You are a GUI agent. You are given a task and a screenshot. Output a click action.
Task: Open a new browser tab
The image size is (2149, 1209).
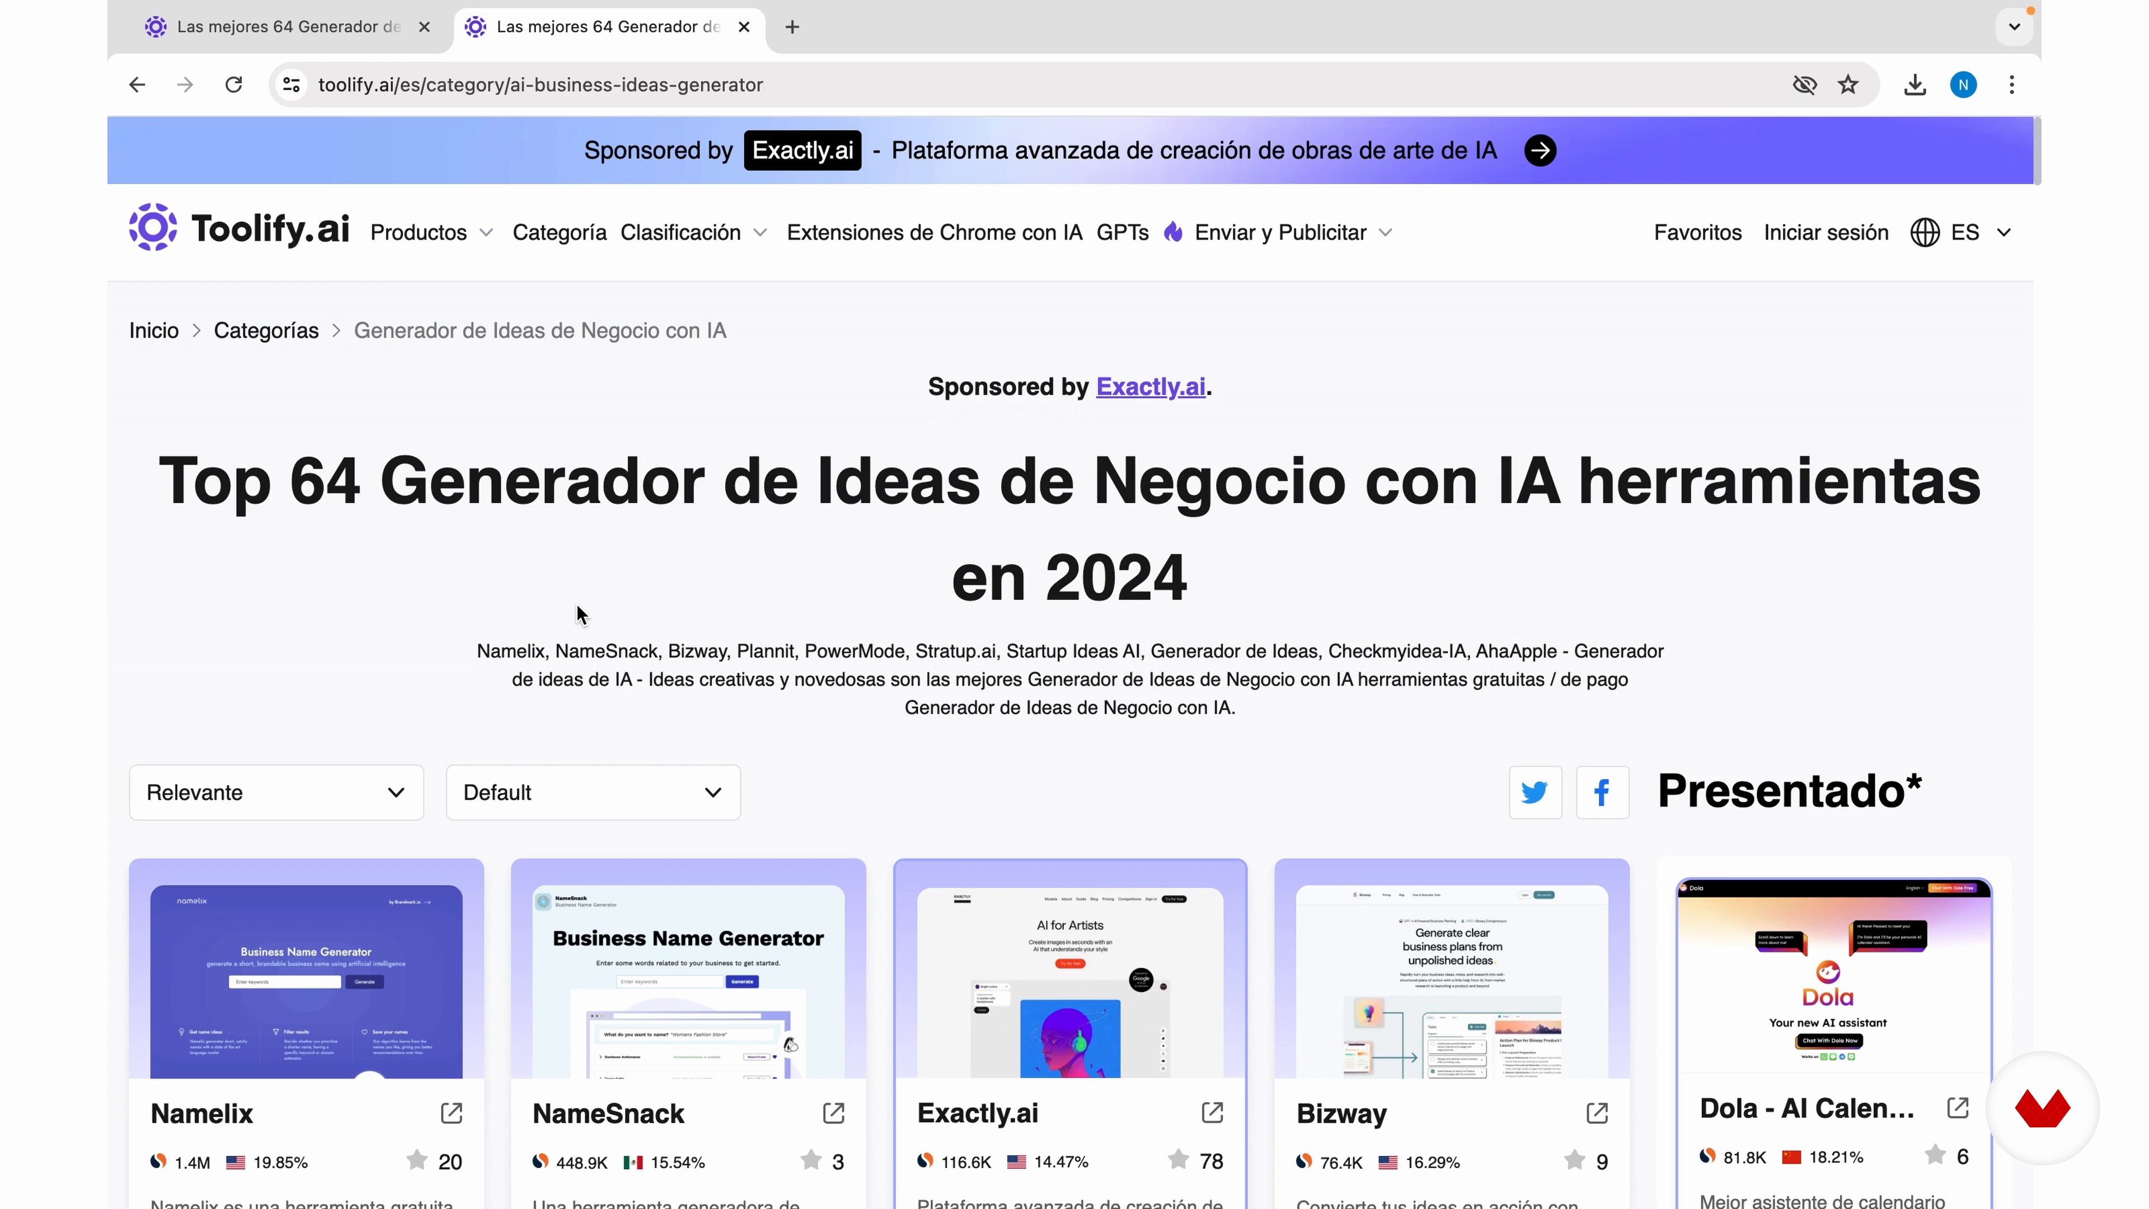[792, 27]
